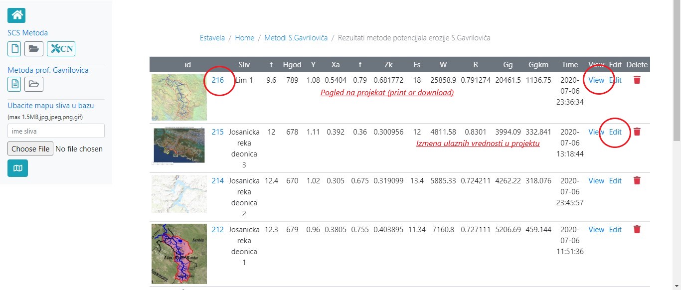Edit project 212
Screen dimensions: 681x290
[x=616, y=230]
